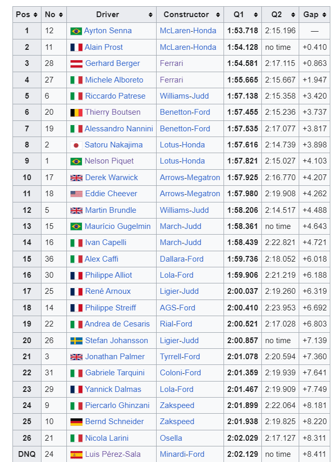Screen dimensions: 335x462
Task: Sort table by Q1 column arrows
Action: coord(256,15)
